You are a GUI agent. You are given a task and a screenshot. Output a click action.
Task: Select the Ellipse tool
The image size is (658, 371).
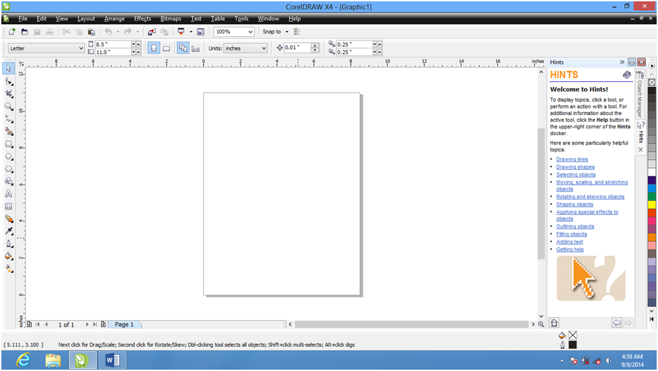pyautogui.click(x=9, y=157)
